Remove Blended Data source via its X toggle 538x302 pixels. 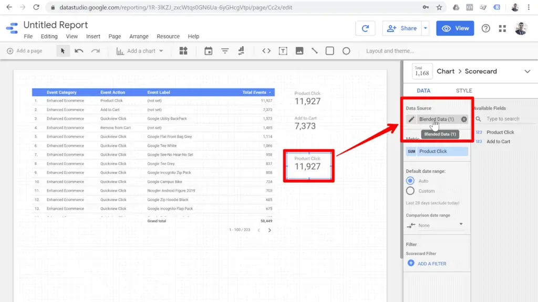click(x=463, y=119)
